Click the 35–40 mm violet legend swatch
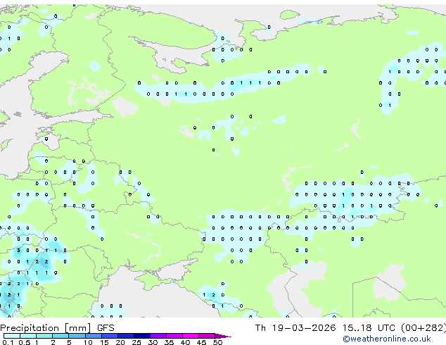 (x=174, y=336)
